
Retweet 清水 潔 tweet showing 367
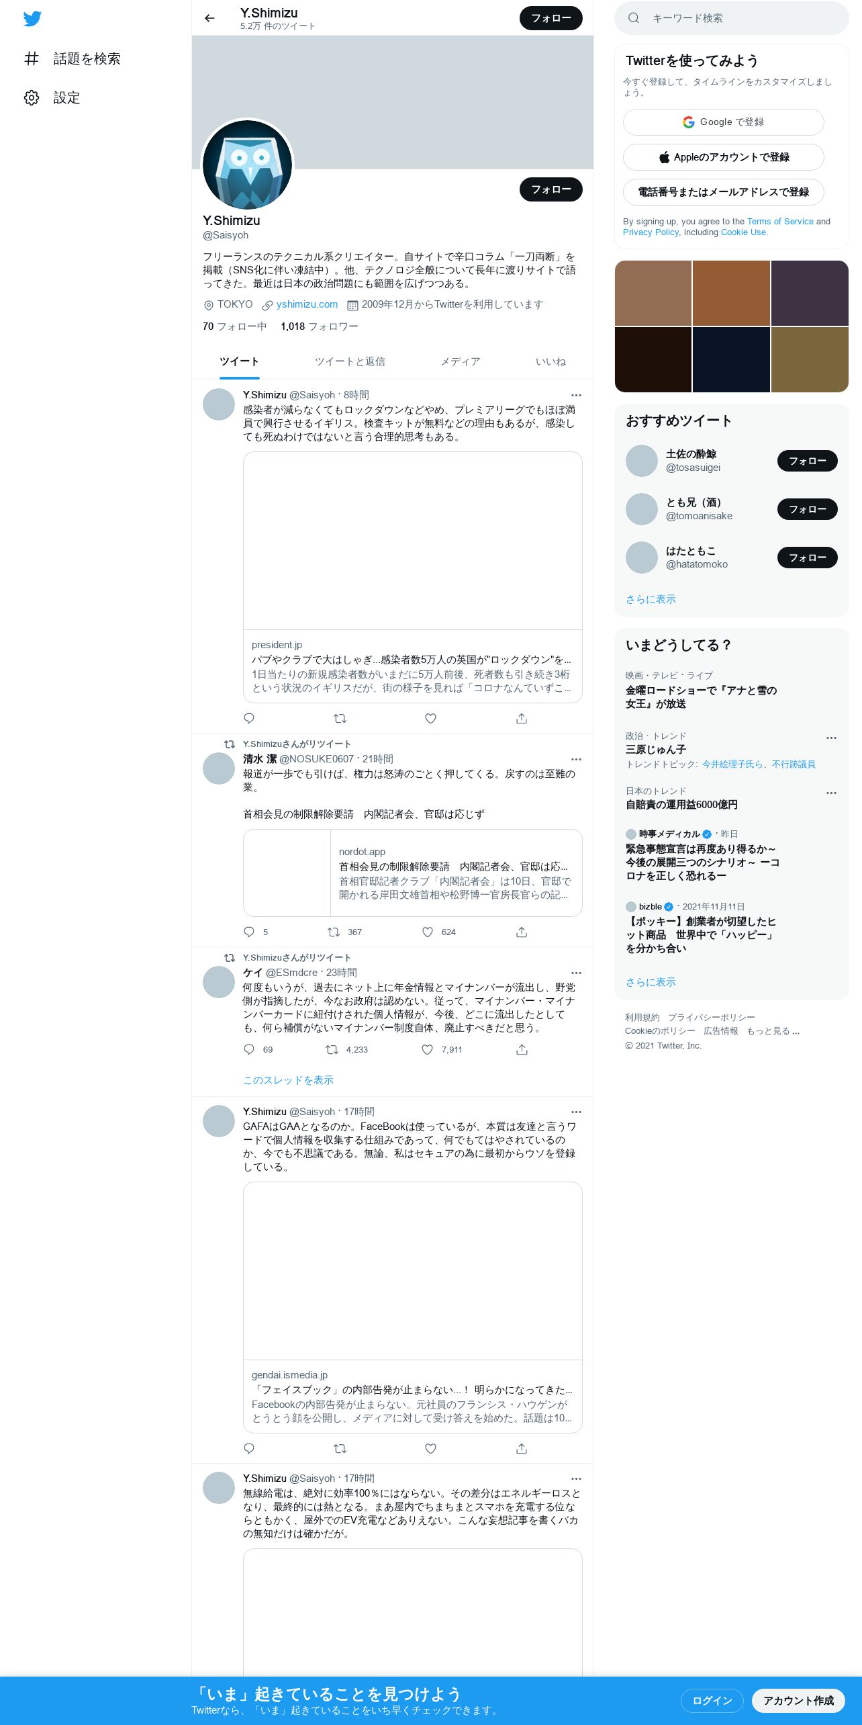pos(333,932)
